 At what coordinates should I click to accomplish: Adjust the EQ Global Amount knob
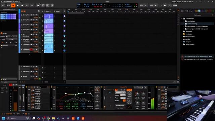[x=97, y=90]
